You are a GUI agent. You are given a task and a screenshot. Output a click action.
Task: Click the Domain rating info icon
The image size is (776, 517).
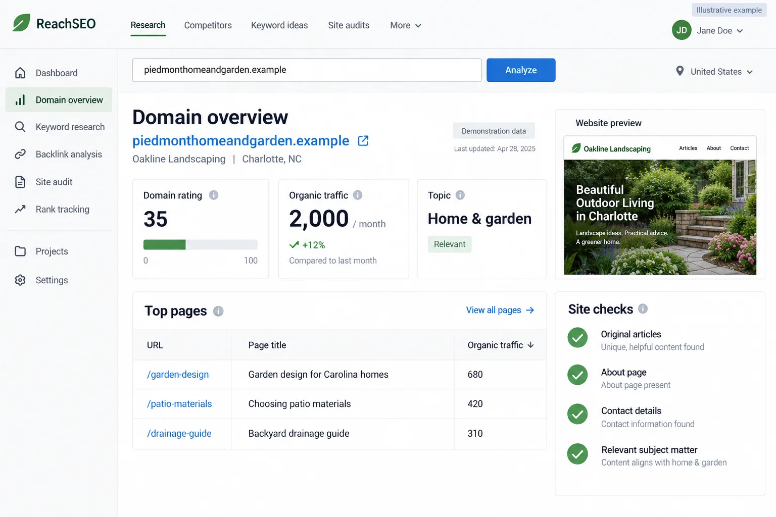214,195
